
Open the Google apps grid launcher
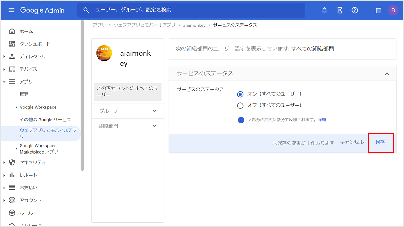click(x=378, y=10)
